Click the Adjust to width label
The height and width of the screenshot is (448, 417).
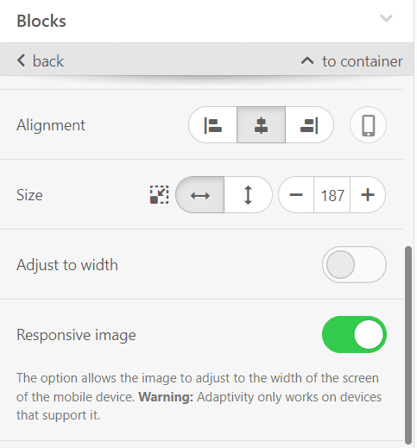click(67, 265)
